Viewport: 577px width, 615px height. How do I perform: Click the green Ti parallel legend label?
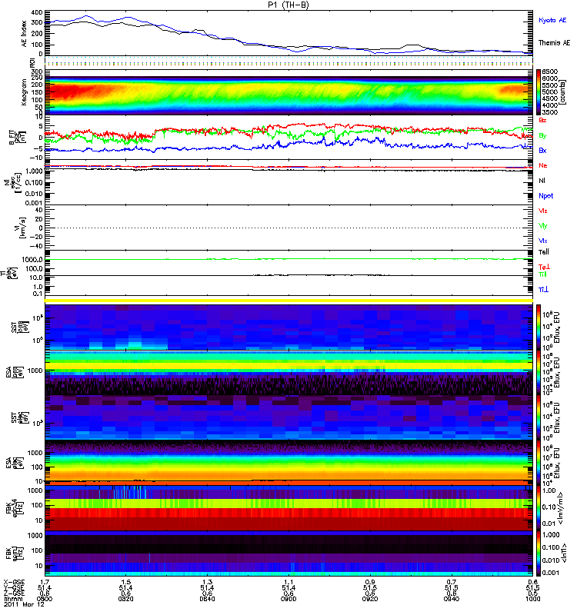coord(542,274)
